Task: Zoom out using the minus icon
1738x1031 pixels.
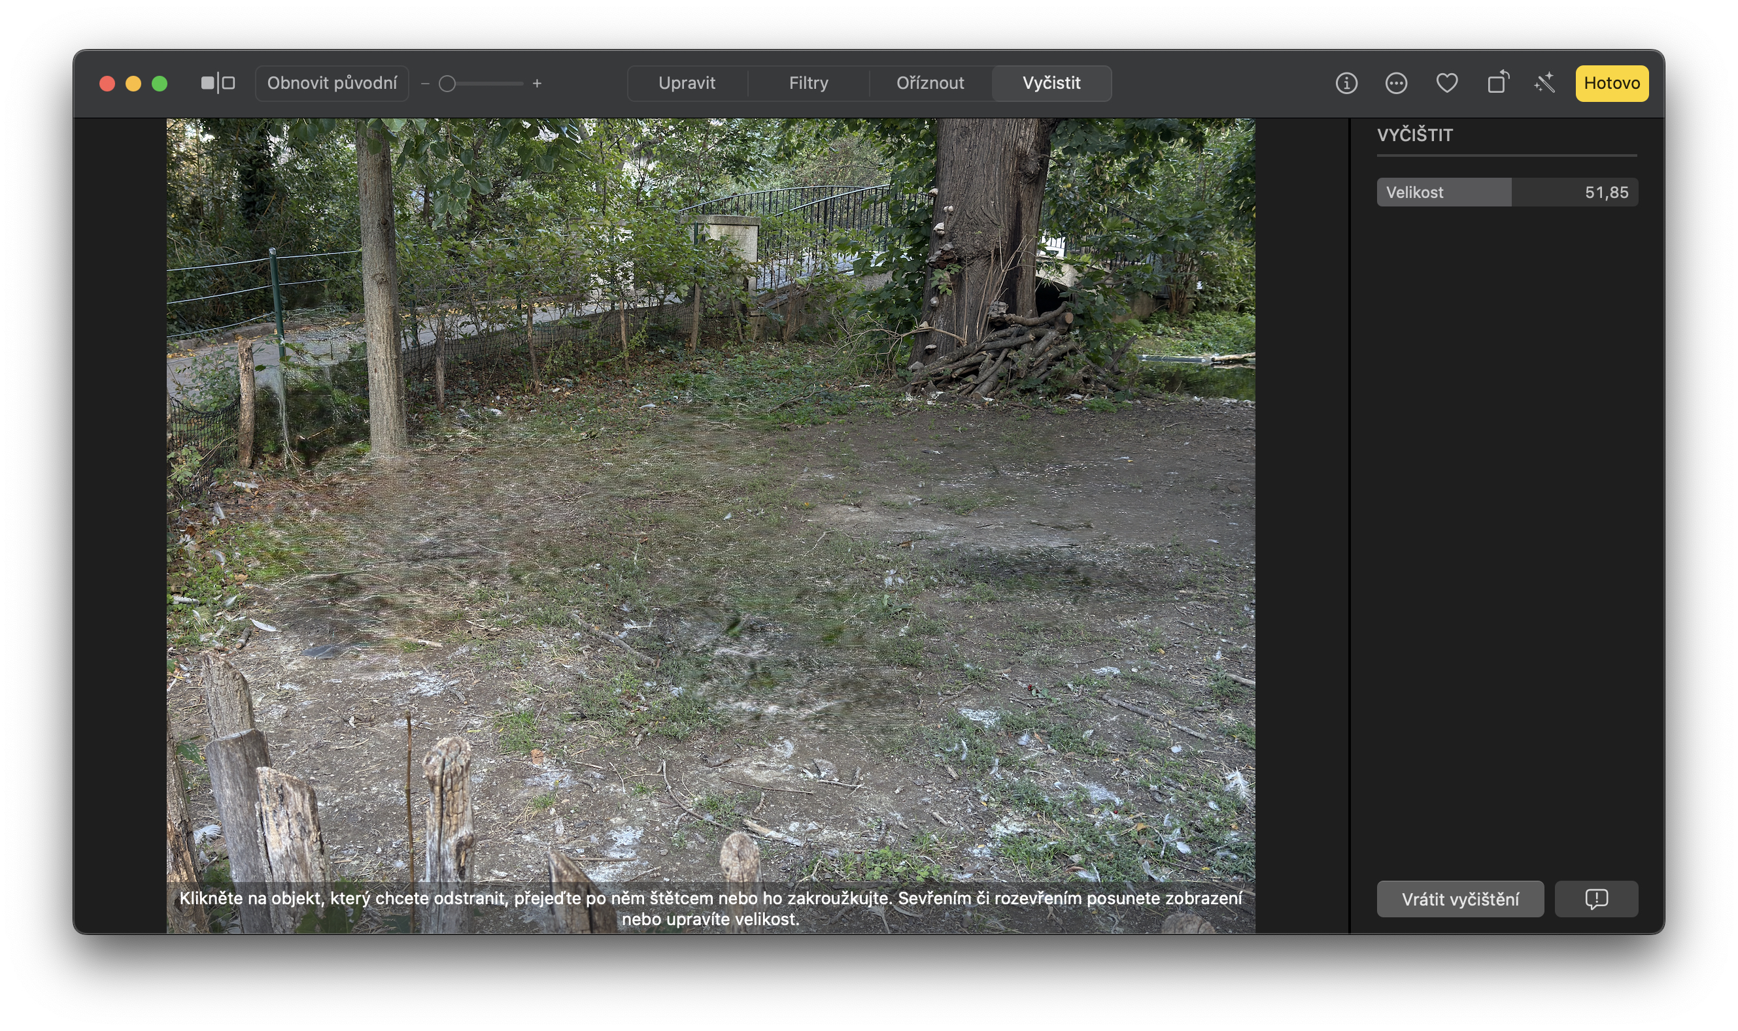Action: point(425,84)
